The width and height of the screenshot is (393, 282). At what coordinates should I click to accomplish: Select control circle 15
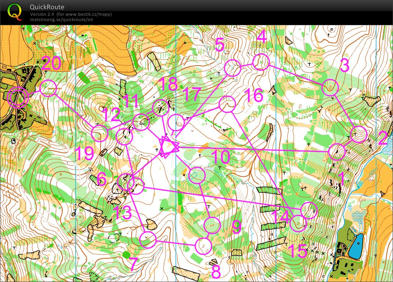(298, 223)
